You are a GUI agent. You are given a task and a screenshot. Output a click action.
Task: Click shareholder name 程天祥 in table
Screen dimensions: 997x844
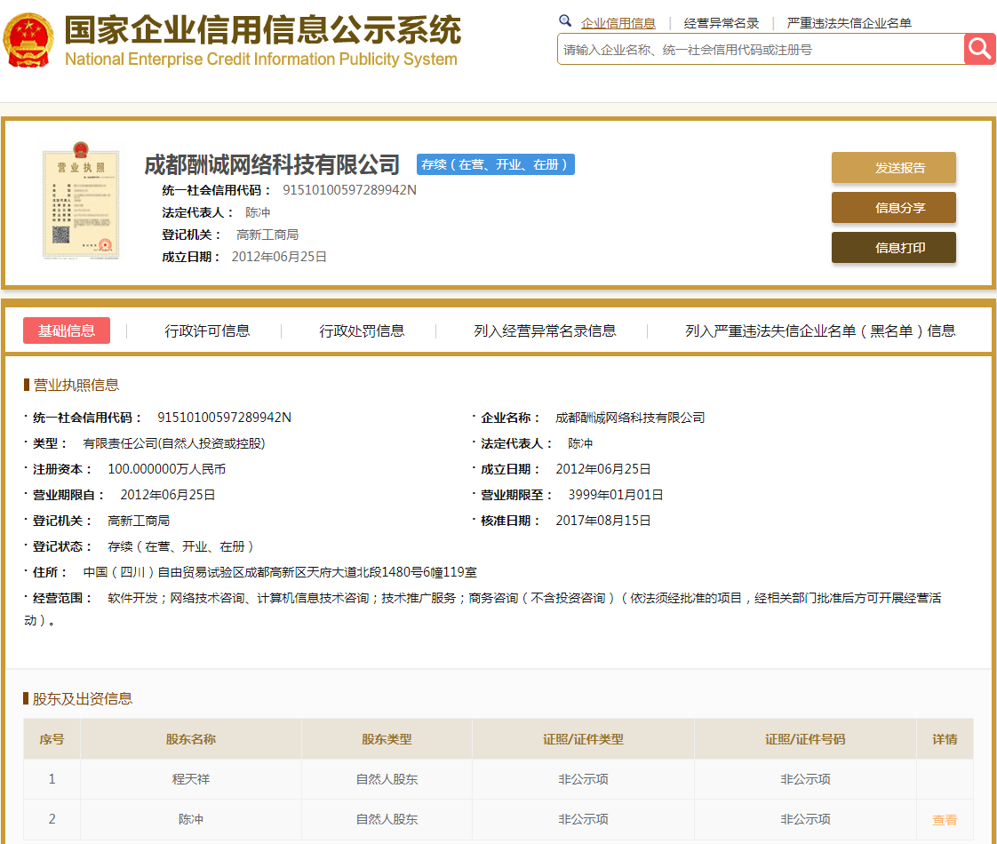point(191,779)
